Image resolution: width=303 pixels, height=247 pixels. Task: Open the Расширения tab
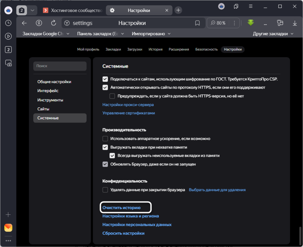[x=179, y=49]
